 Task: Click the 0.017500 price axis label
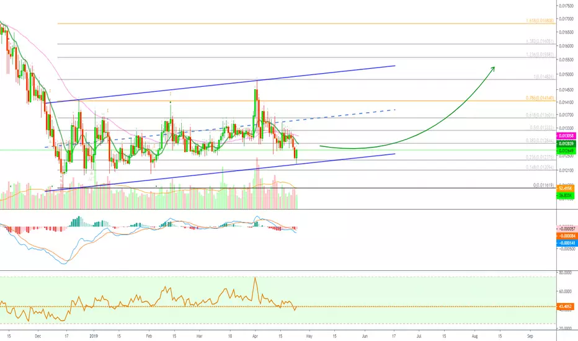[x=567, y=6]
